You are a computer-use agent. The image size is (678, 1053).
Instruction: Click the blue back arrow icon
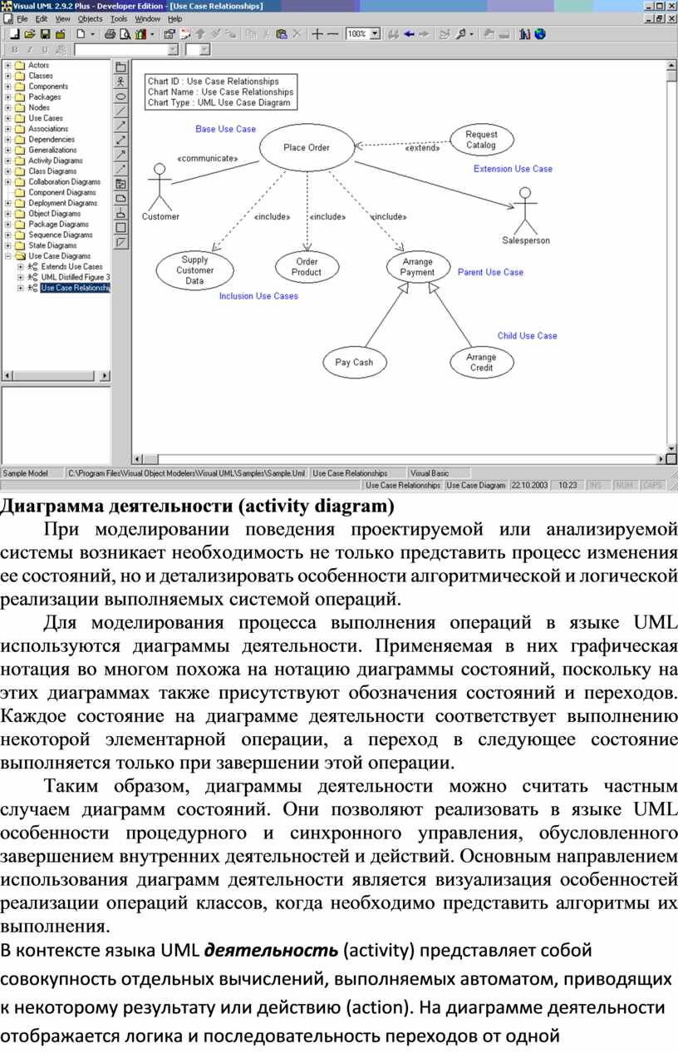click(x=409, y=35)
